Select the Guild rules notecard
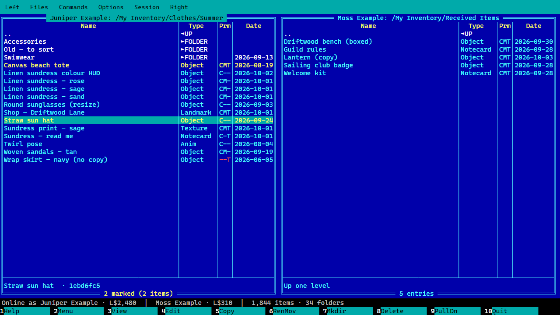The image size is (560, 315). tap(418, 49)
